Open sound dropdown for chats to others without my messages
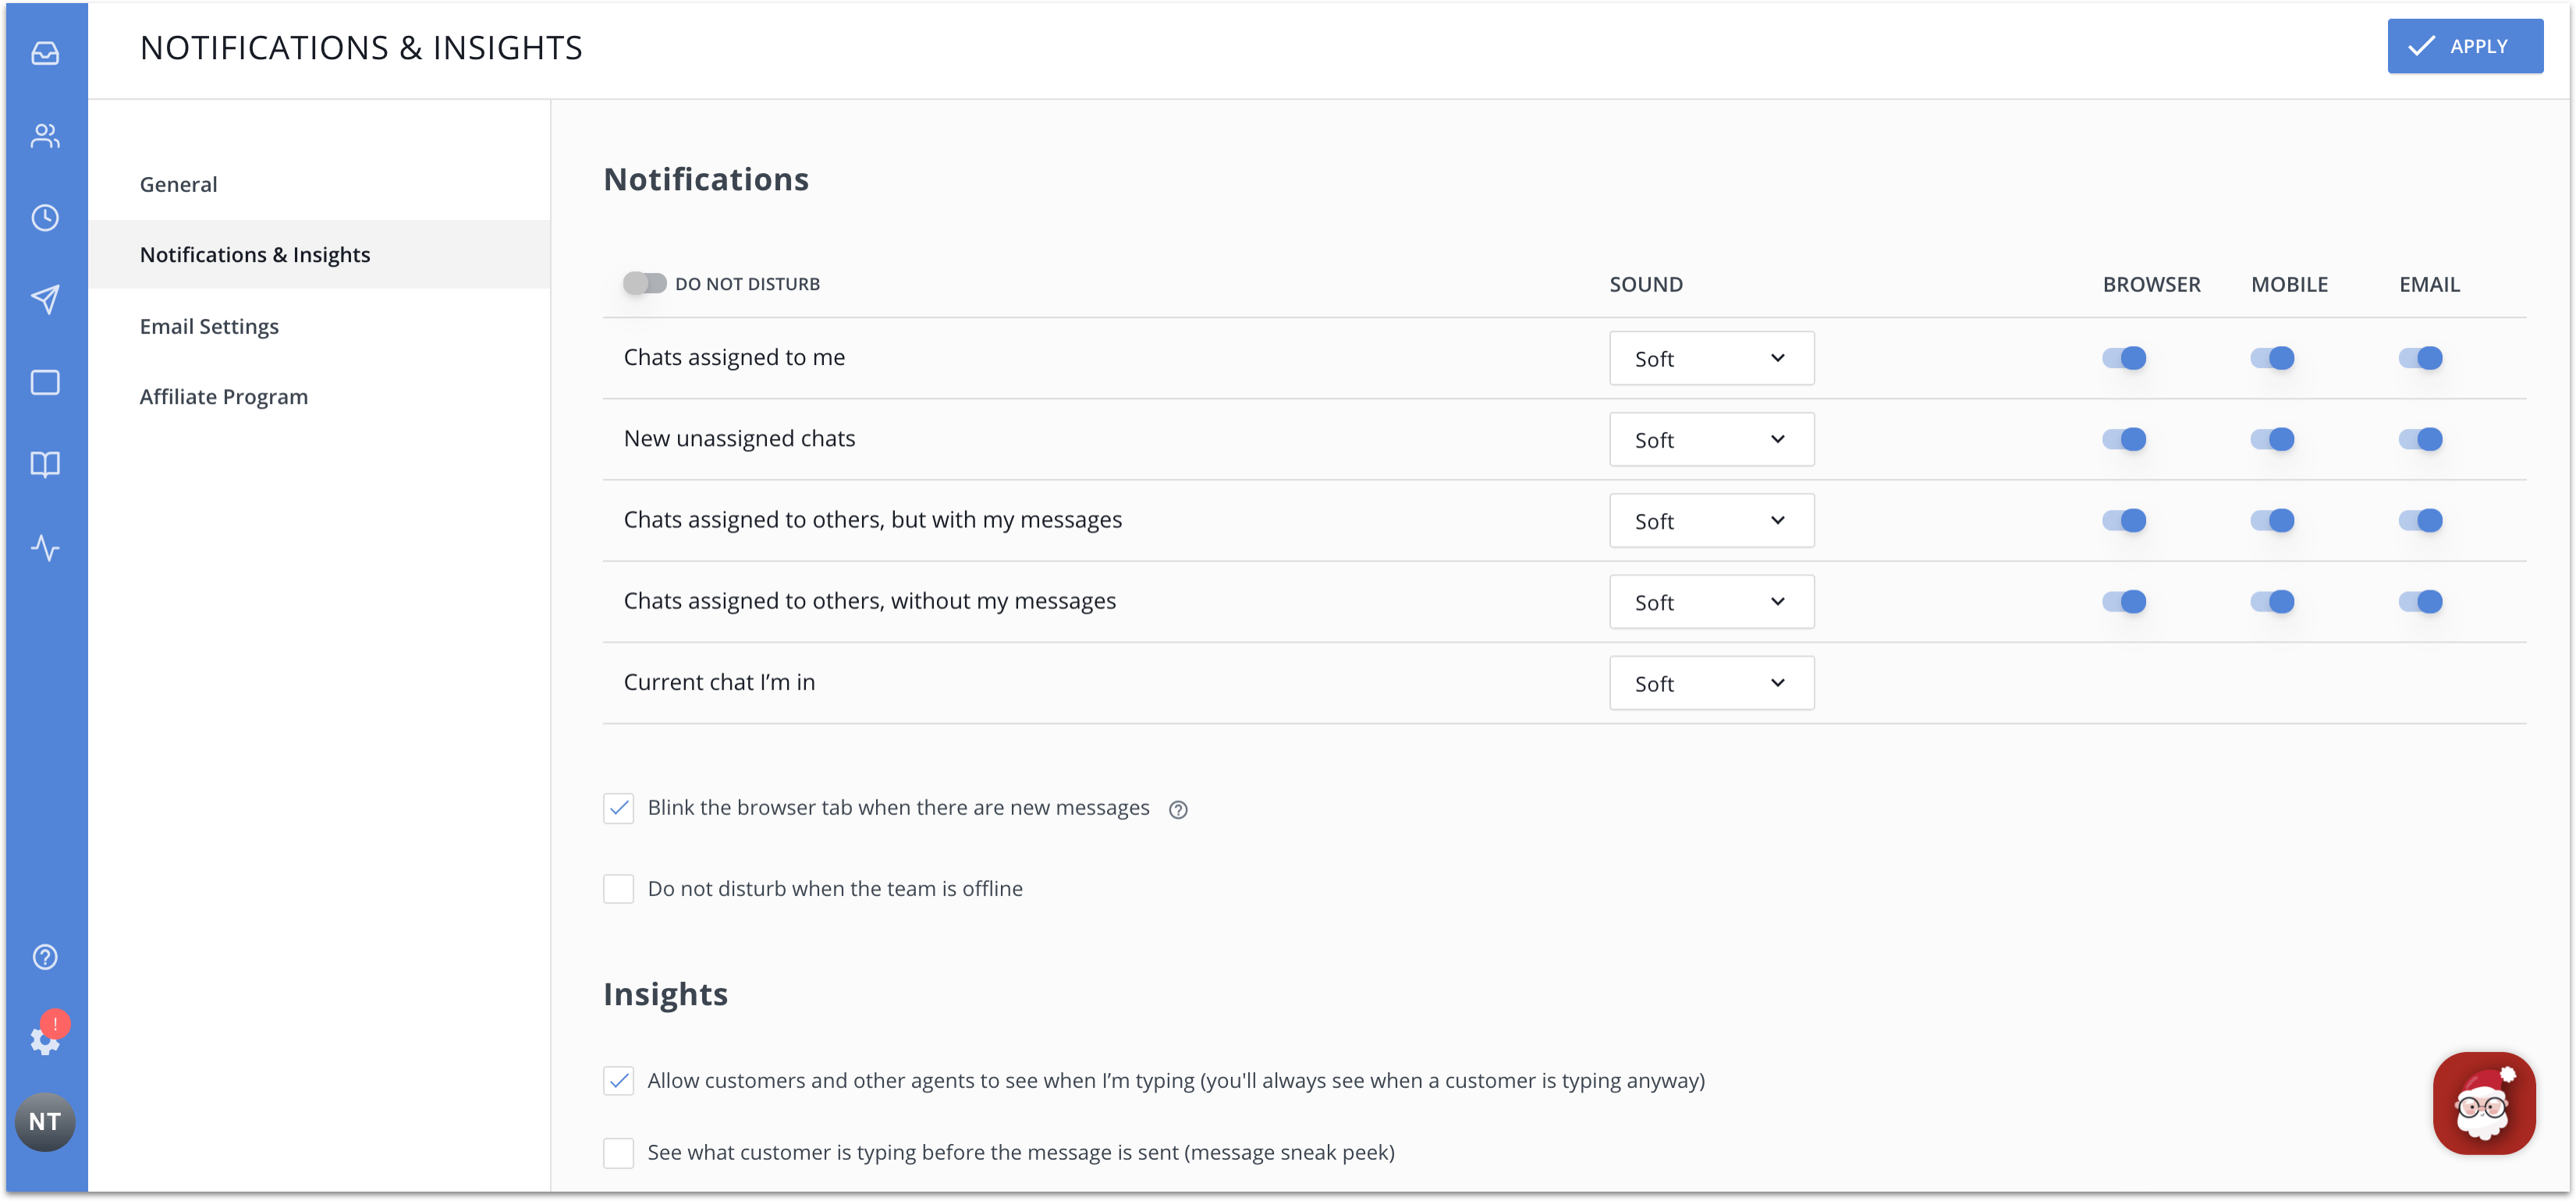Image resolution: width=2576 pixels, height=1201 pixels. point(1711,601)
